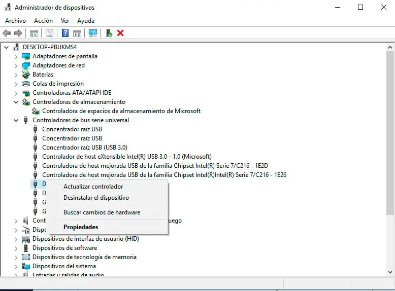Choose Buscar cambios de hardware
395x291 pixels.
(107, 212)
